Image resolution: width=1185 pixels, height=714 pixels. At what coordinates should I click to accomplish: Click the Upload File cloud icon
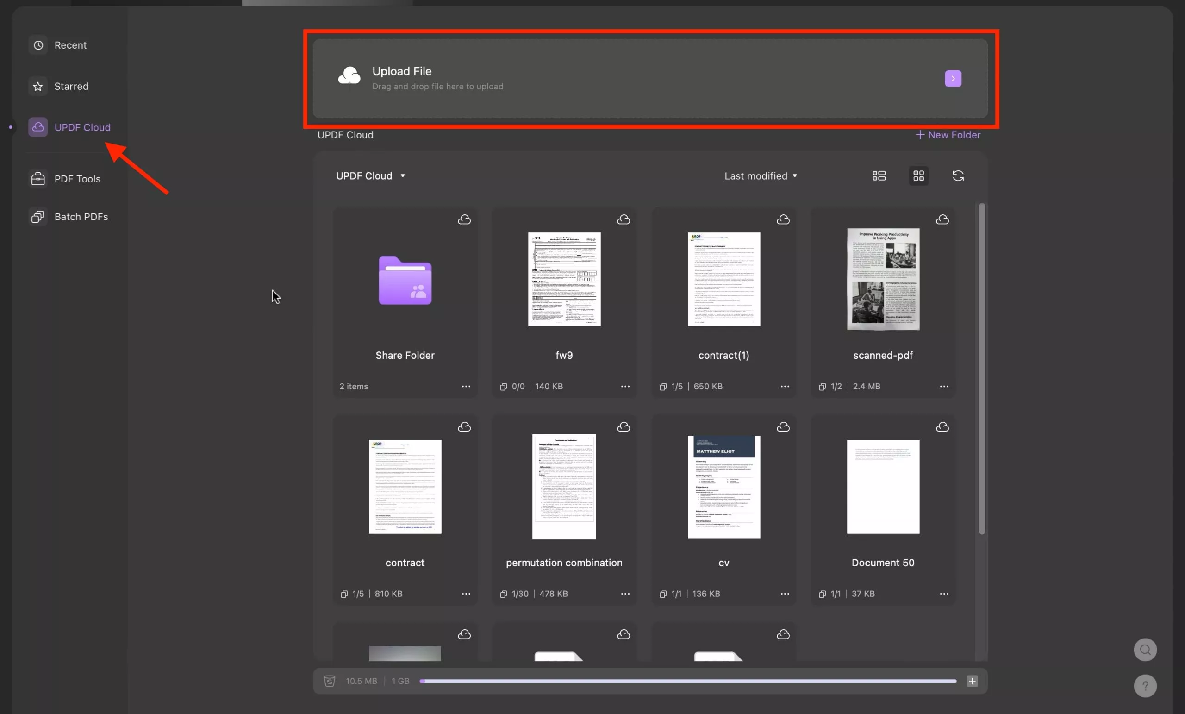(349, 75)
